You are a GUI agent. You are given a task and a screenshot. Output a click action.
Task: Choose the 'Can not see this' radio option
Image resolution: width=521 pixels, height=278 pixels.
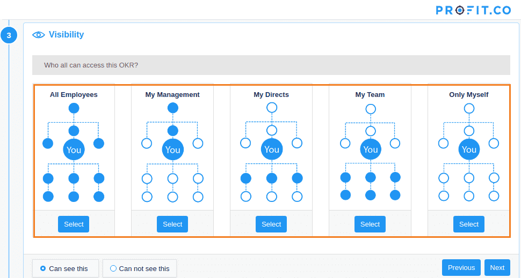point(113,268)
